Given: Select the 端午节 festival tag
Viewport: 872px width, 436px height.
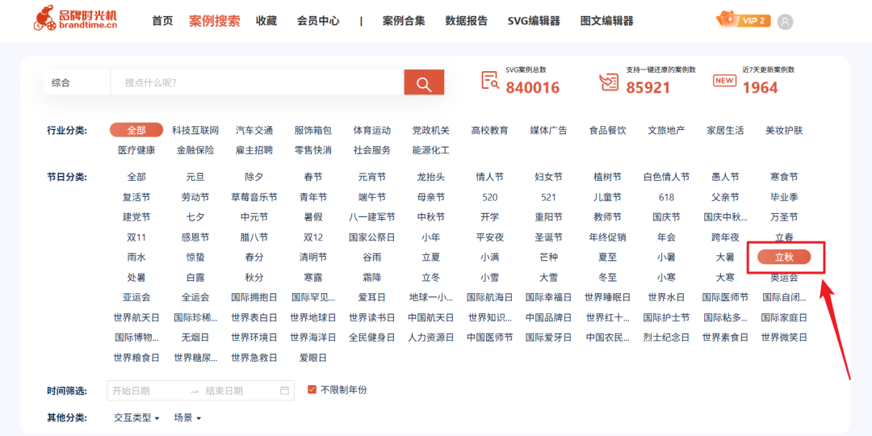Looking at the screenshot, I should (x=372, y=197).
